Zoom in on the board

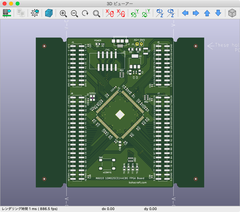point(63,13)
